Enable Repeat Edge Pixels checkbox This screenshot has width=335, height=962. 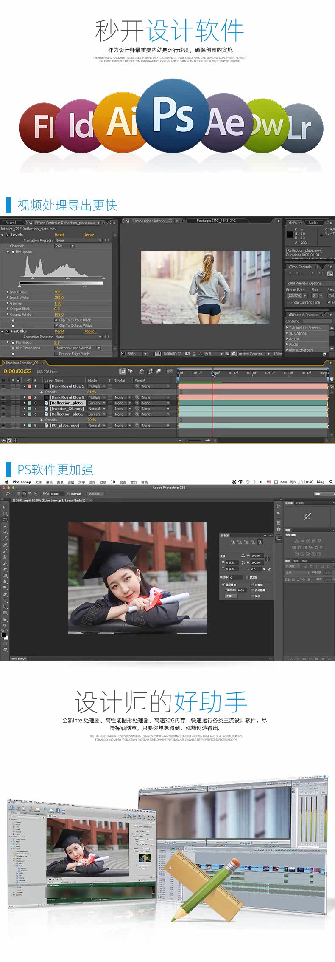(x=56, y=354)
